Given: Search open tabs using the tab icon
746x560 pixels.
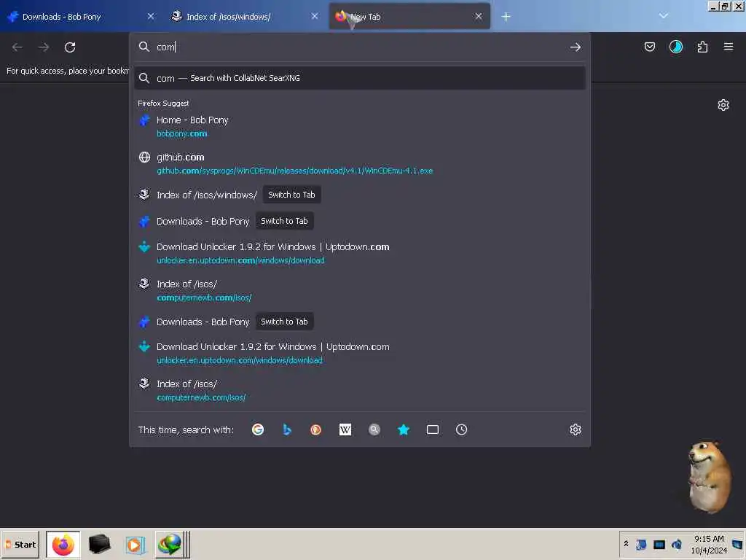Looking at the screenshot, I should click(x=433, y=429).
